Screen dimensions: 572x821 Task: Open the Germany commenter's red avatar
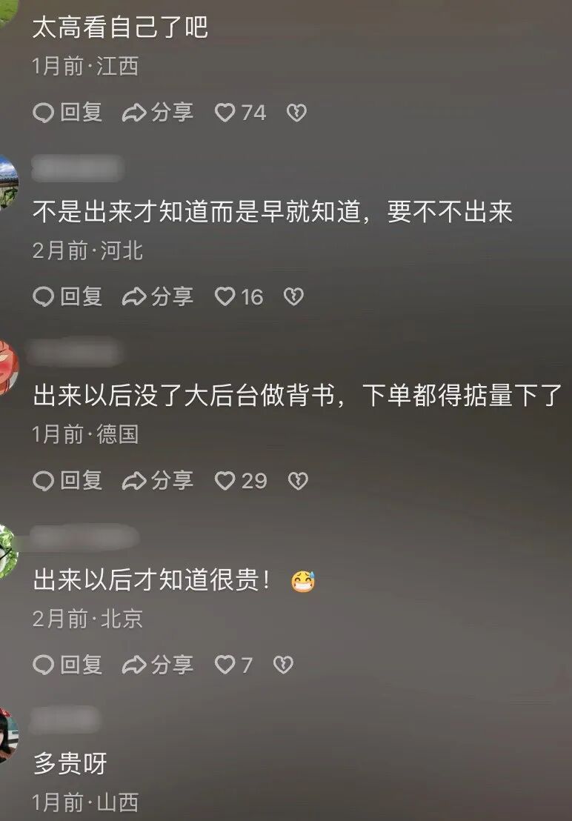(x=9, y=367)
